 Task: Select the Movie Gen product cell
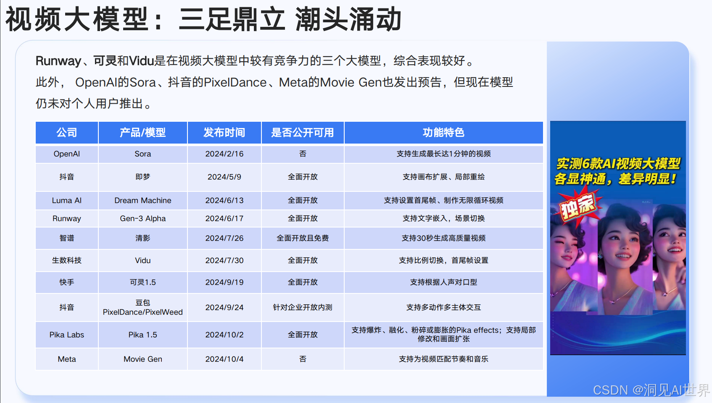[143, 359]
